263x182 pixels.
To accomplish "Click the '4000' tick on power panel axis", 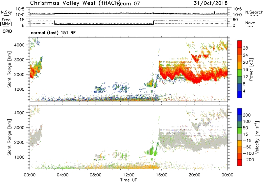I will 19,45.
